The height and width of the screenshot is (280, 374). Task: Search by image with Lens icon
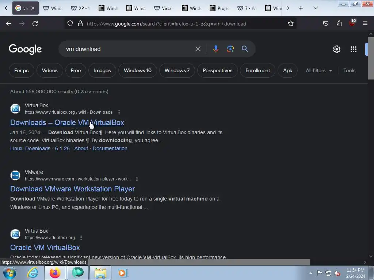tap(230, 49)
